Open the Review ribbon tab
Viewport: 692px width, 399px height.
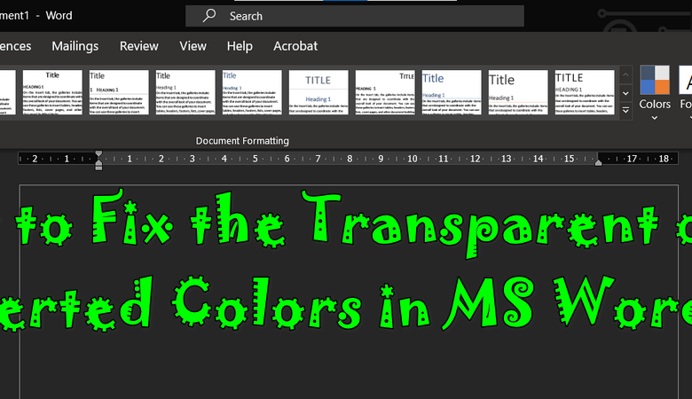point(139,46)
